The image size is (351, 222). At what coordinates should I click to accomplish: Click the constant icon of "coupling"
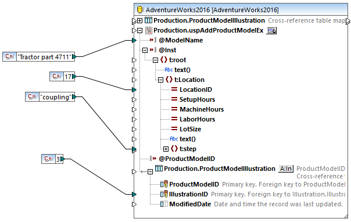[x=32, y=96]
